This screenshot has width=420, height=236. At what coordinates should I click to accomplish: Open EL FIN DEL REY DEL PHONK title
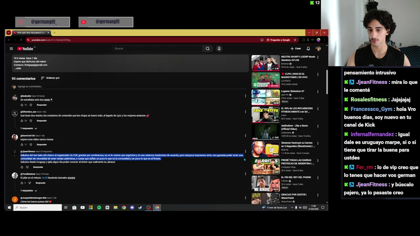296,177
